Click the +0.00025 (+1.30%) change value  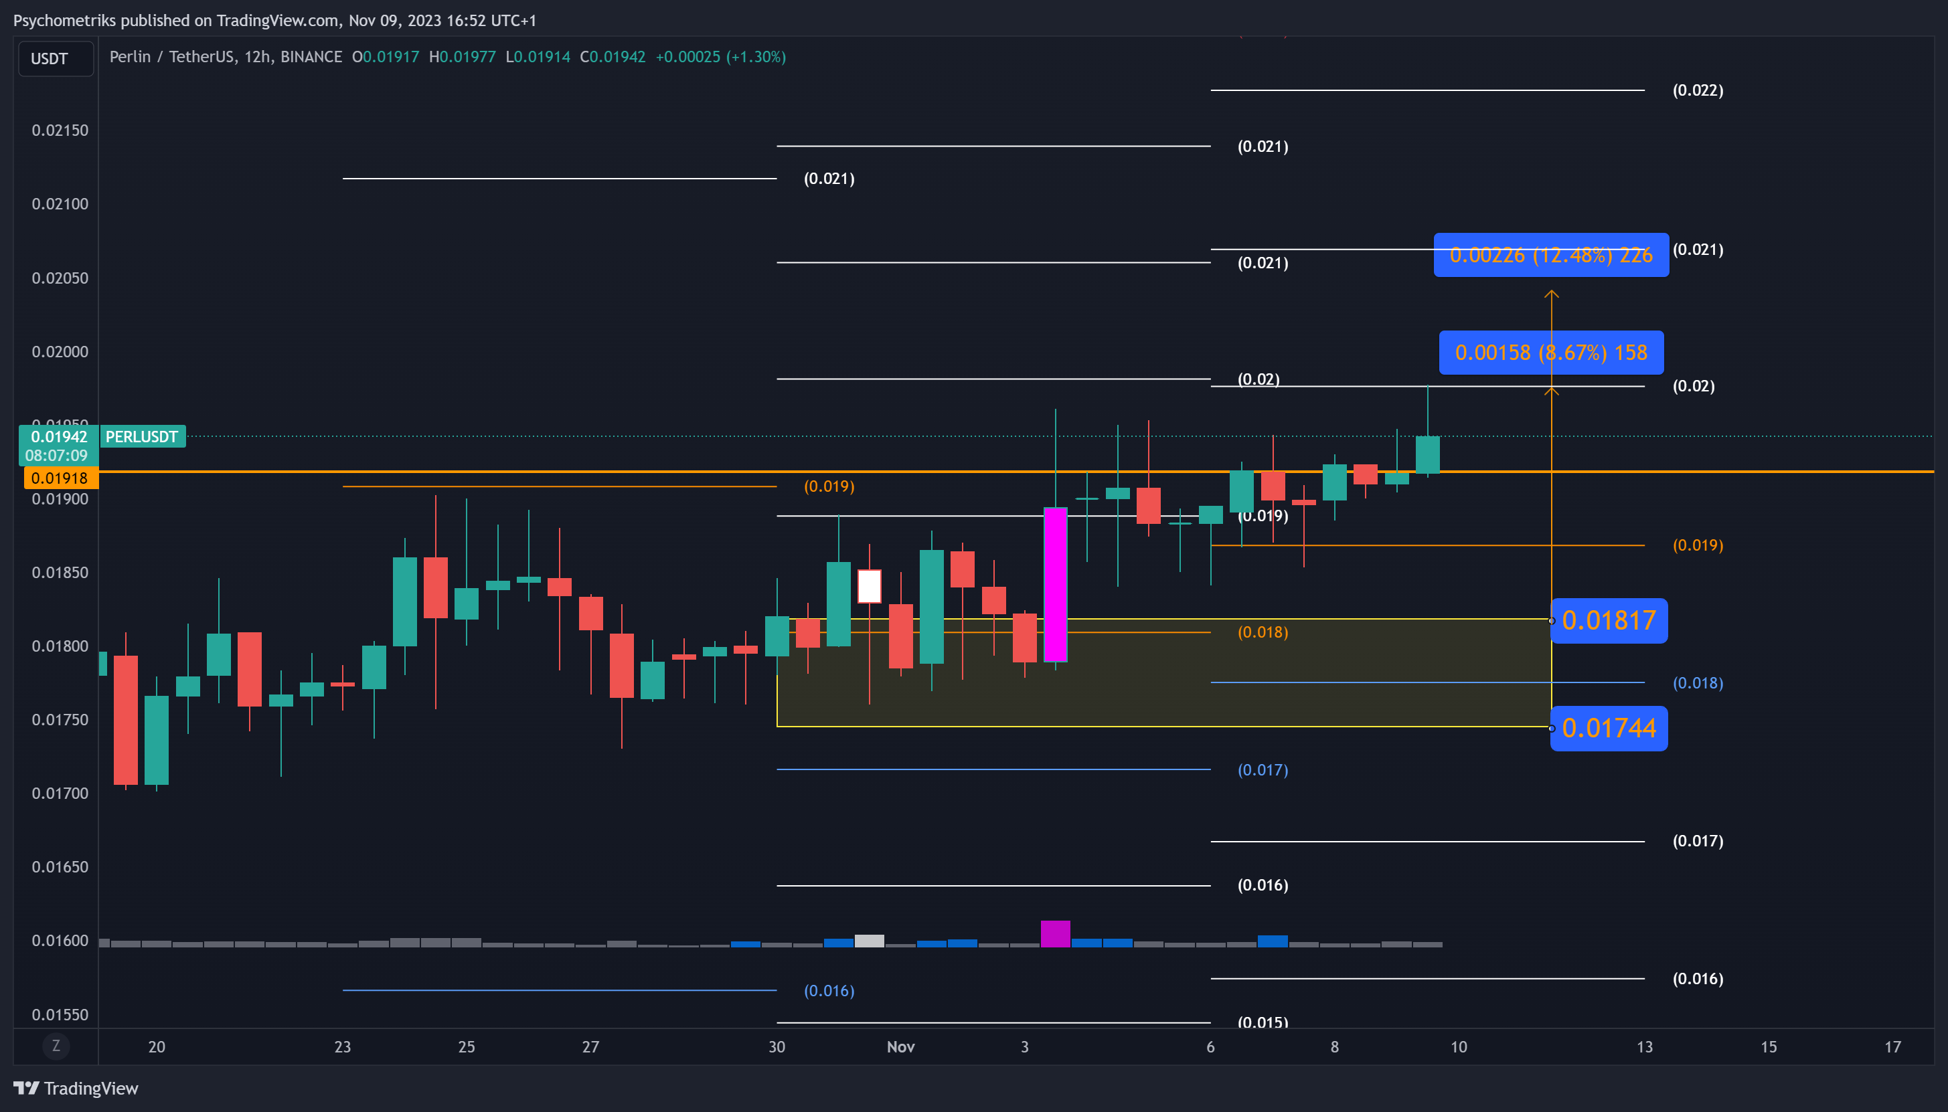pos(720,56)
